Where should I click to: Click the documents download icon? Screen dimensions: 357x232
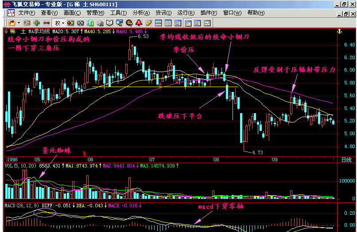pyautogui.click(x=100, y=23)
